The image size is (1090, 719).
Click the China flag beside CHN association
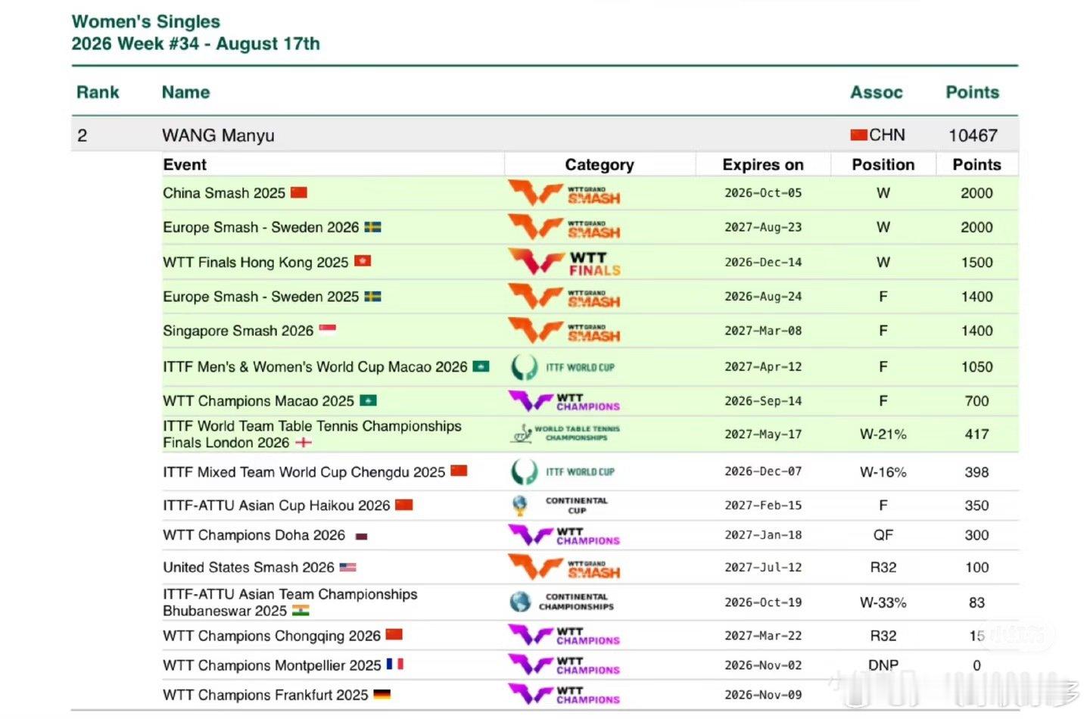tap(858, 135)
